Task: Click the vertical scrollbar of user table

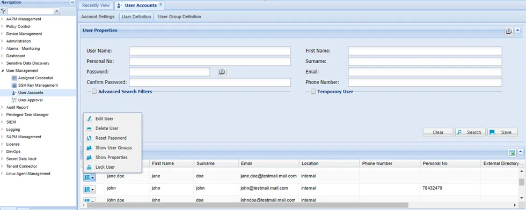Action: click(x=522, y=182)
